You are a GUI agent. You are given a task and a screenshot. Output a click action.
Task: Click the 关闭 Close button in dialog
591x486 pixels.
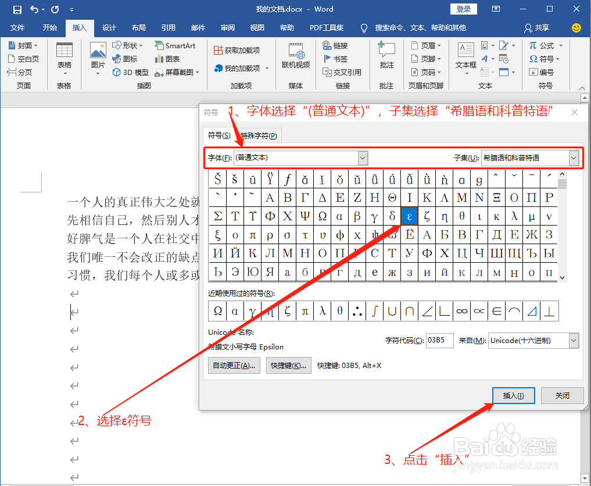coord(562,395)
